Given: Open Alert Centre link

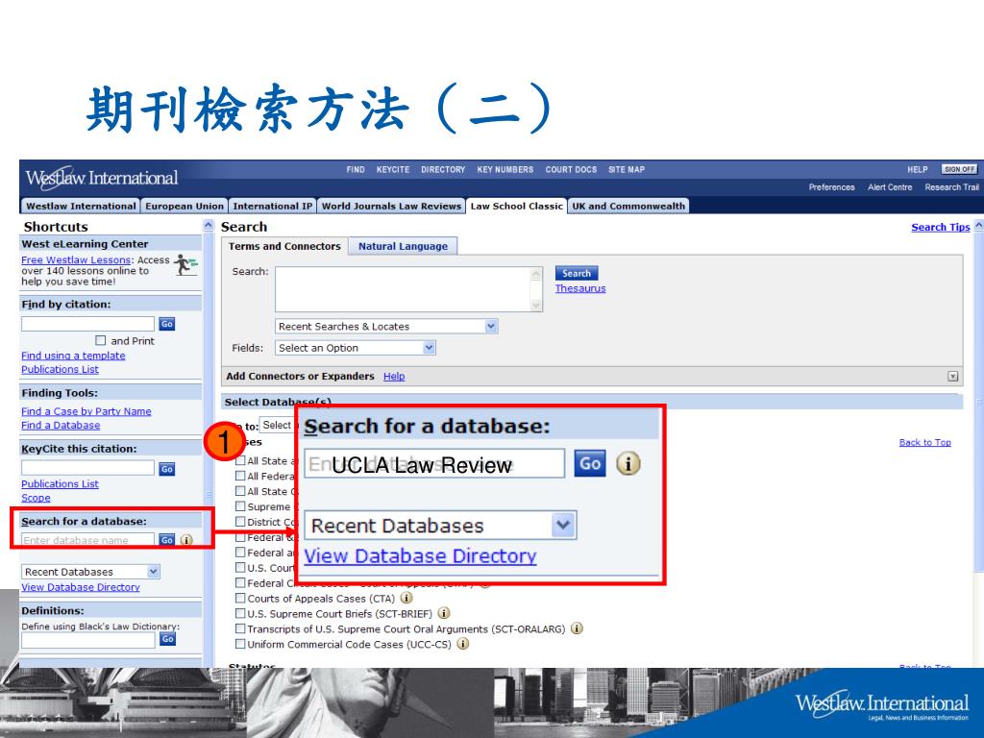Looking at the screenshot, I should pos(889,187).
